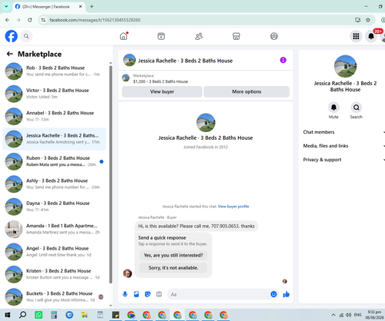Record a voice clip microphone icon

pos(125,294)
